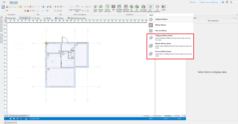Collapse the ribbon with top-right chevron

236,2
